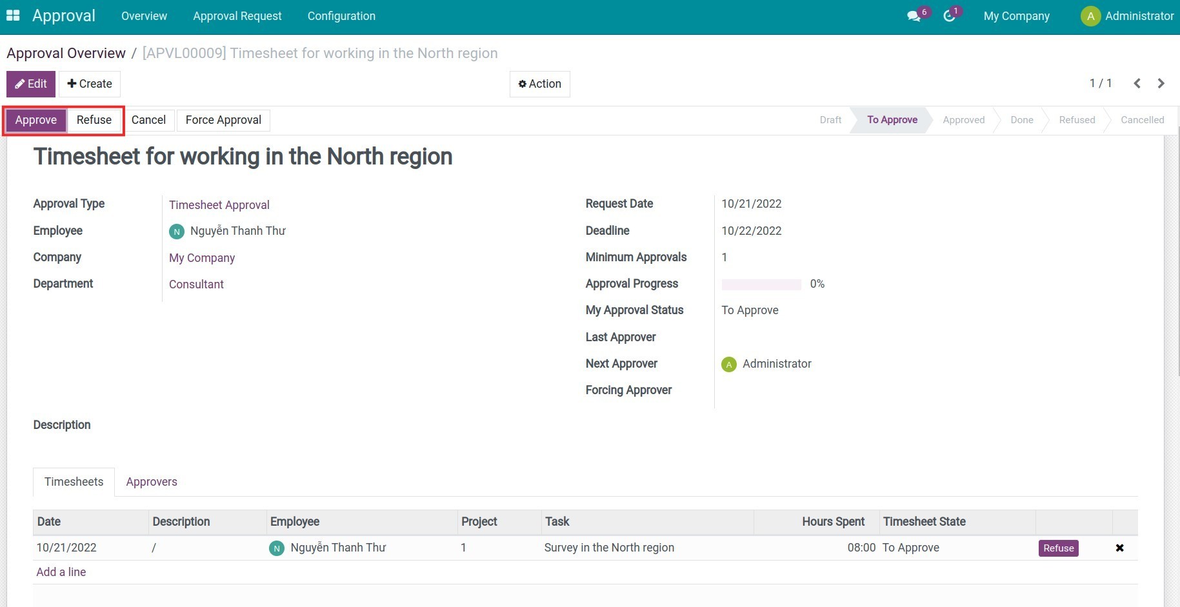Viewport: 1180px width, 607px height.
Task: Click the avatar beside Nguyễn Thanh Thư
Action: click(x=176, y=231)
